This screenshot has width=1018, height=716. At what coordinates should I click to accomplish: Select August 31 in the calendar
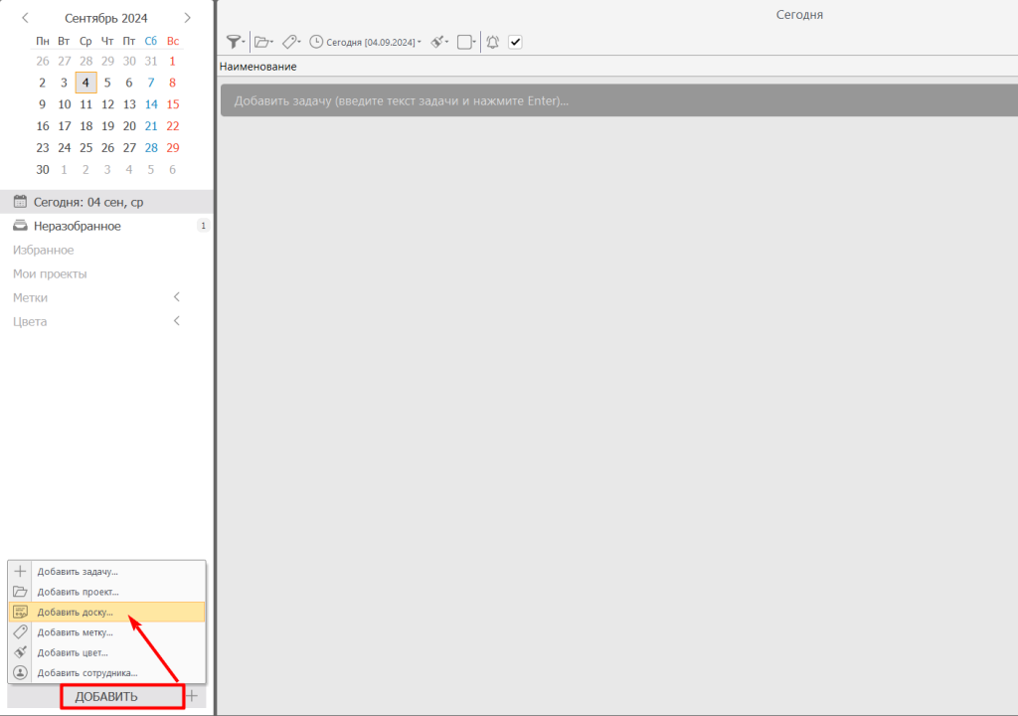[151, 61]
